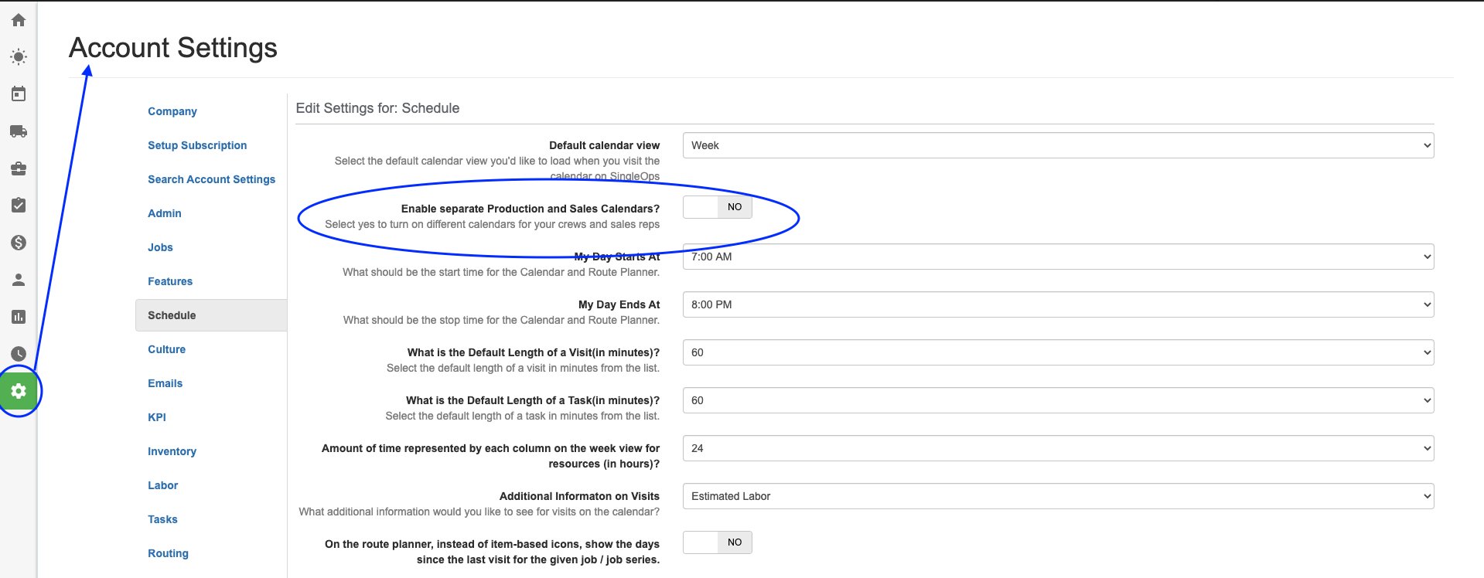The height and width of the screenshot is (578, 1484).
Task: Open Search Account Settings link
Action: point(211,179)
